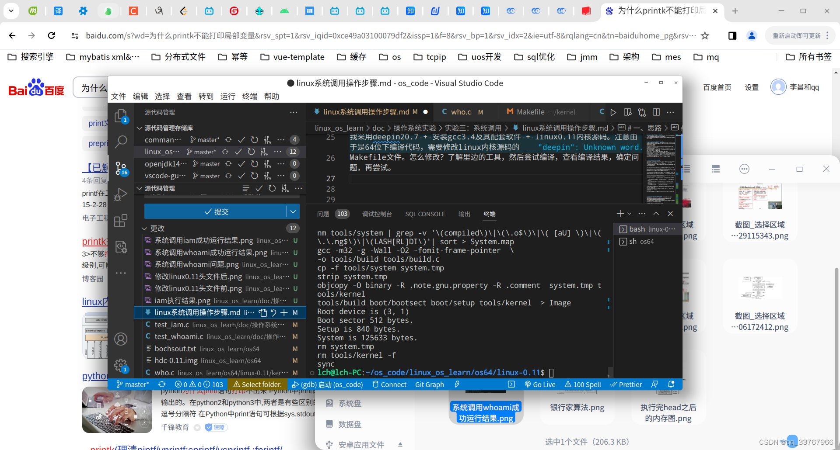
Task: Open the Explorer view in VS Code activity bar
Action: pos(121,116)
